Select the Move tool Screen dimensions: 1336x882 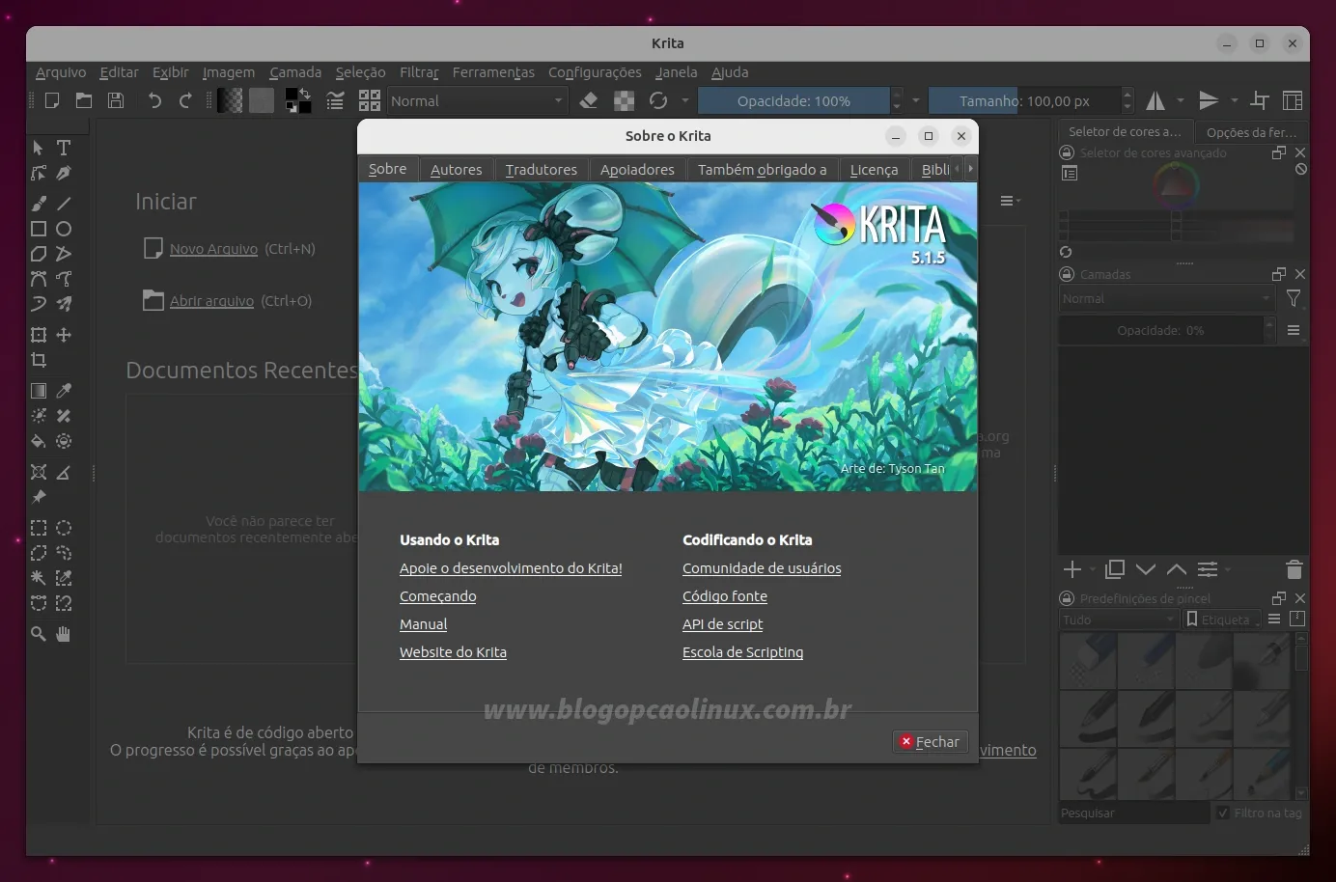pos(64,335)
